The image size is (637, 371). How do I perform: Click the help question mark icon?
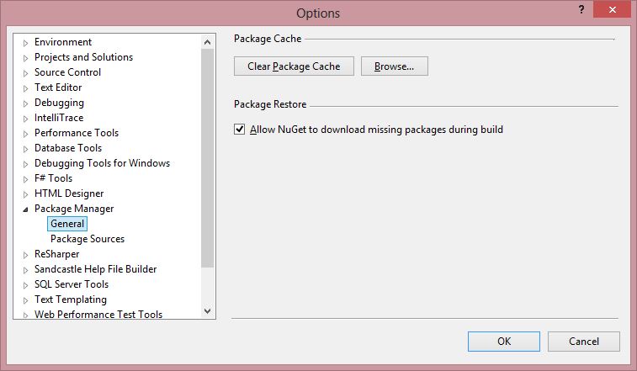tap(581, 9)
